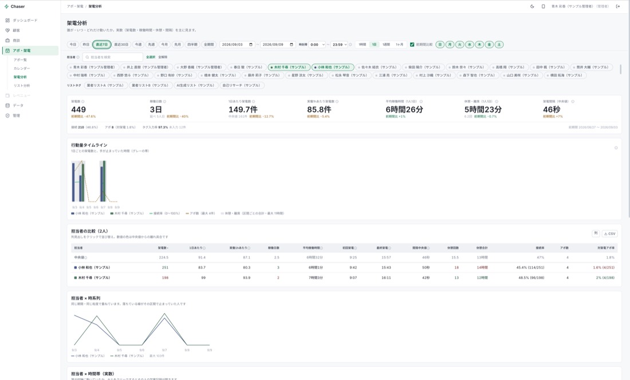Viewport: 630px width, 380px height.
Task: Click 全選択 link for assignees
Action: click(150, 57)
